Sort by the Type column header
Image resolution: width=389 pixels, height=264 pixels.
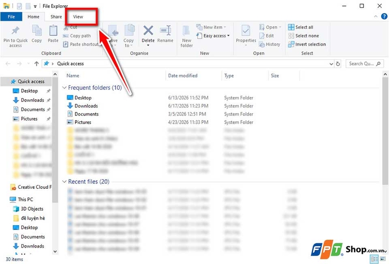(x=229, y=76)
